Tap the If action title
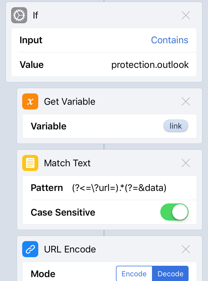208x281 pixels. [35, 15]
